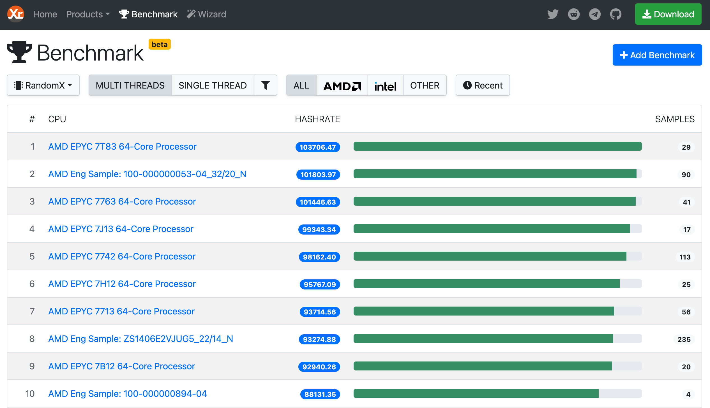Open the Wizard nav item
Image resolution: width=710 pixels, height=408 pixels.
point(206,14)
